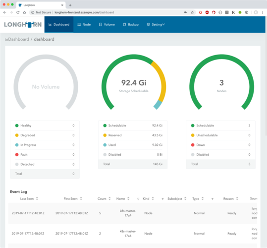Click the teal Used arc of storage gauge
Viewport: 267px width, 248px height.
point(158,105)
